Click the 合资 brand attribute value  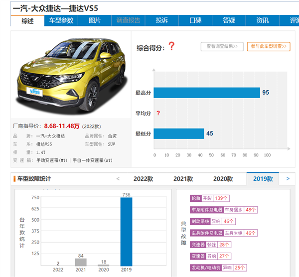point(112,136)
